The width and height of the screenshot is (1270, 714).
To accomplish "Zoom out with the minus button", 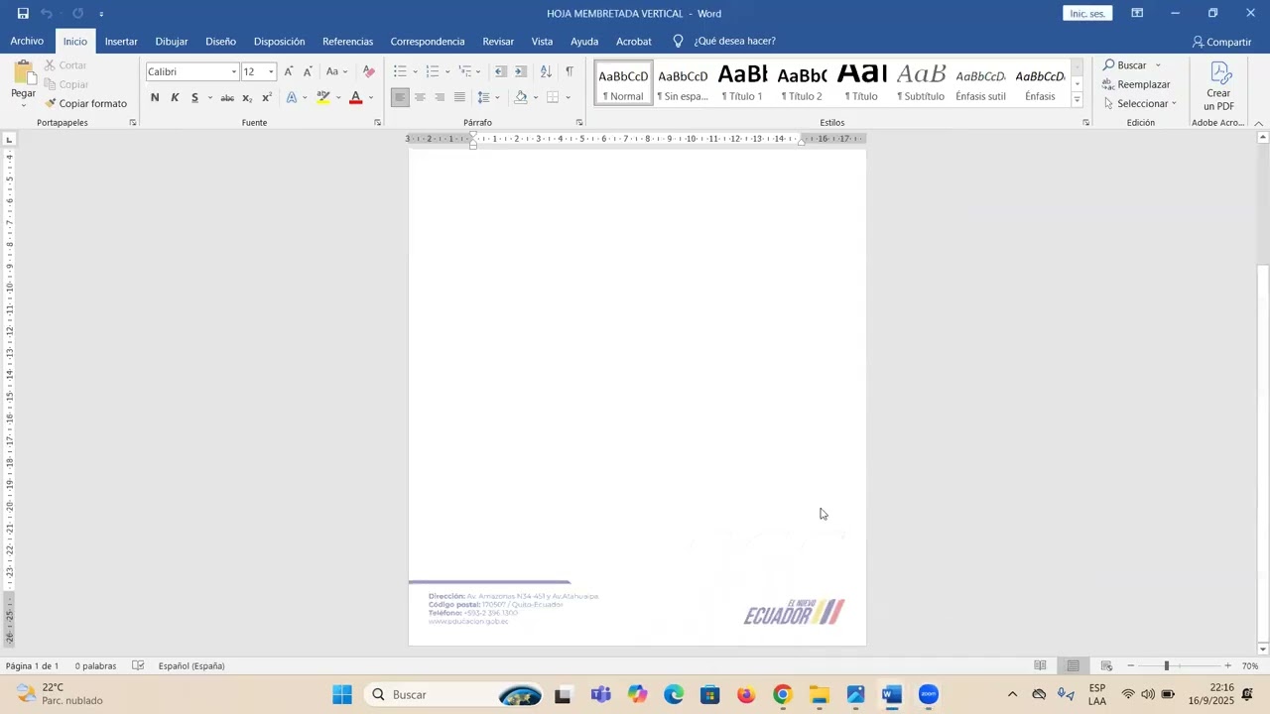I will 1131,665.
